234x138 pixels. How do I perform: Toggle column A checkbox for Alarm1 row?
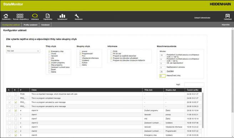point(9,115)
